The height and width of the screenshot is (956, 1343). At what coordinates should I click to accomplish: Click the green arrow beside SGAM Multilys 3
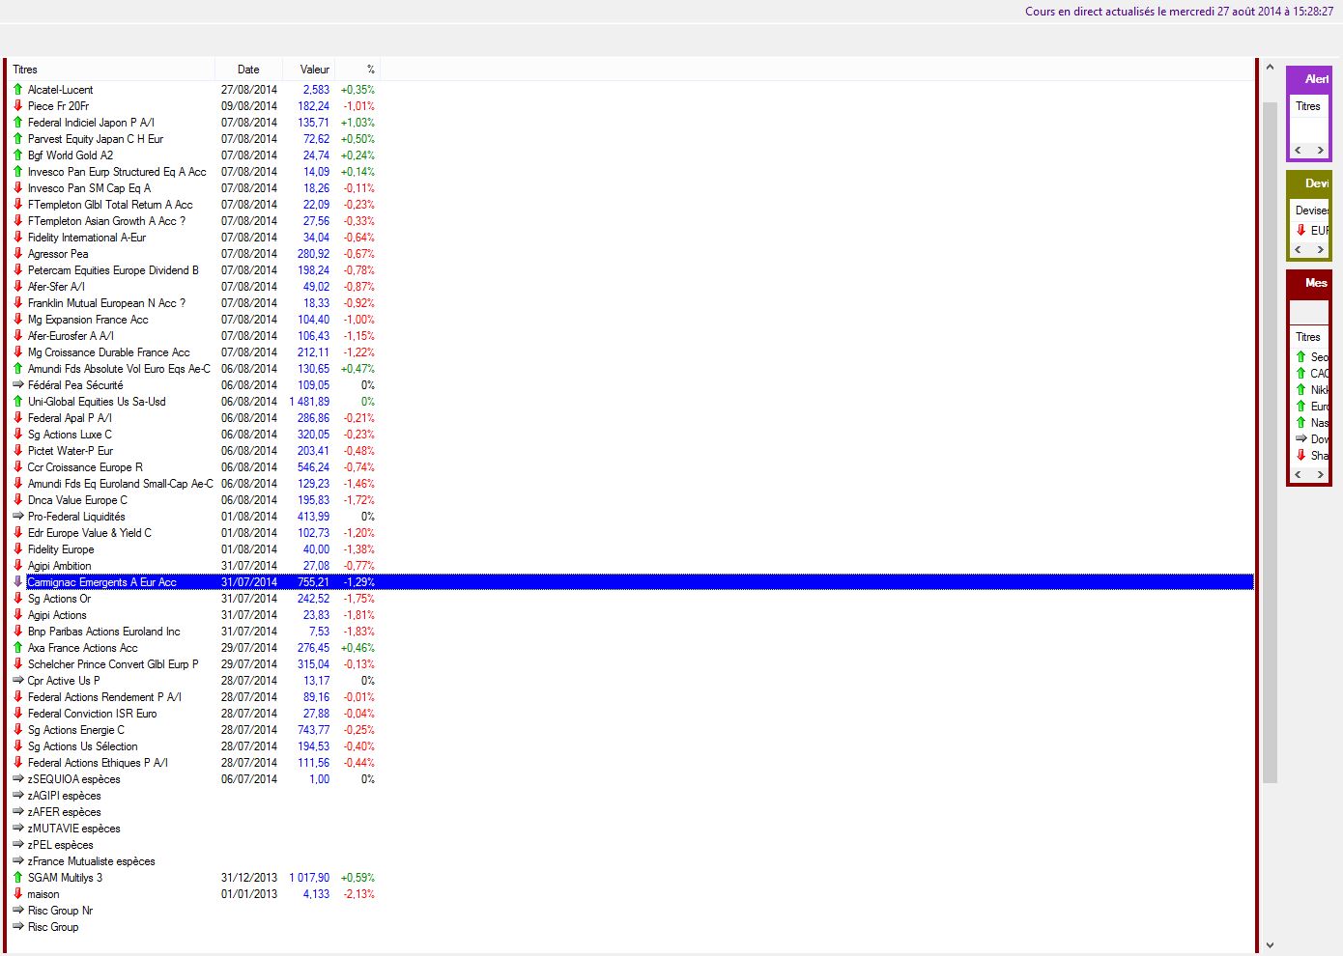17,878
